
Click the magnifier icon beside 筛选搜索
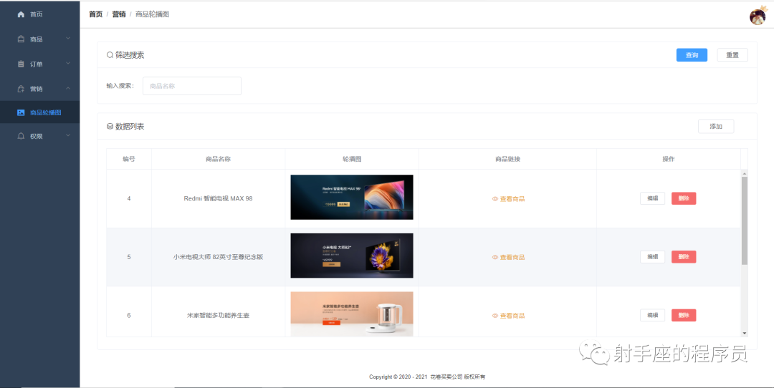pos(110,55)
